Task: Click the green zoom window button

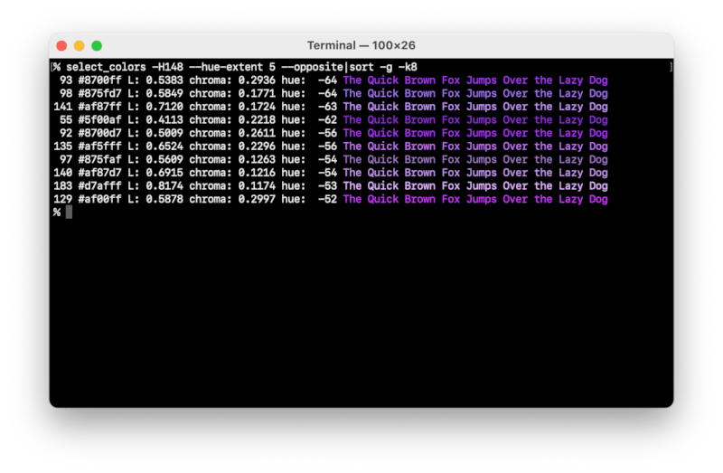Action: [97, 45]
